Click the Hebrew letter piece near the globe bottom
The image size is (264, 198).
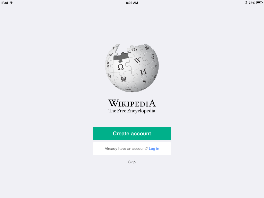point(144,83)
